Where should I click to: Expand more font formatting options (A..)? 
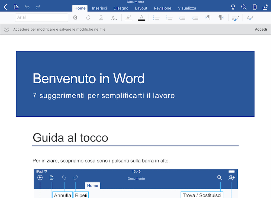(114, 18)
